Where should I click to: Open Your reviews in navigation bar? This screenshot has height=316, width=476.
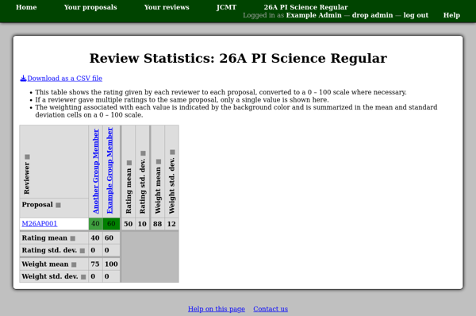[x=167, y=7]
